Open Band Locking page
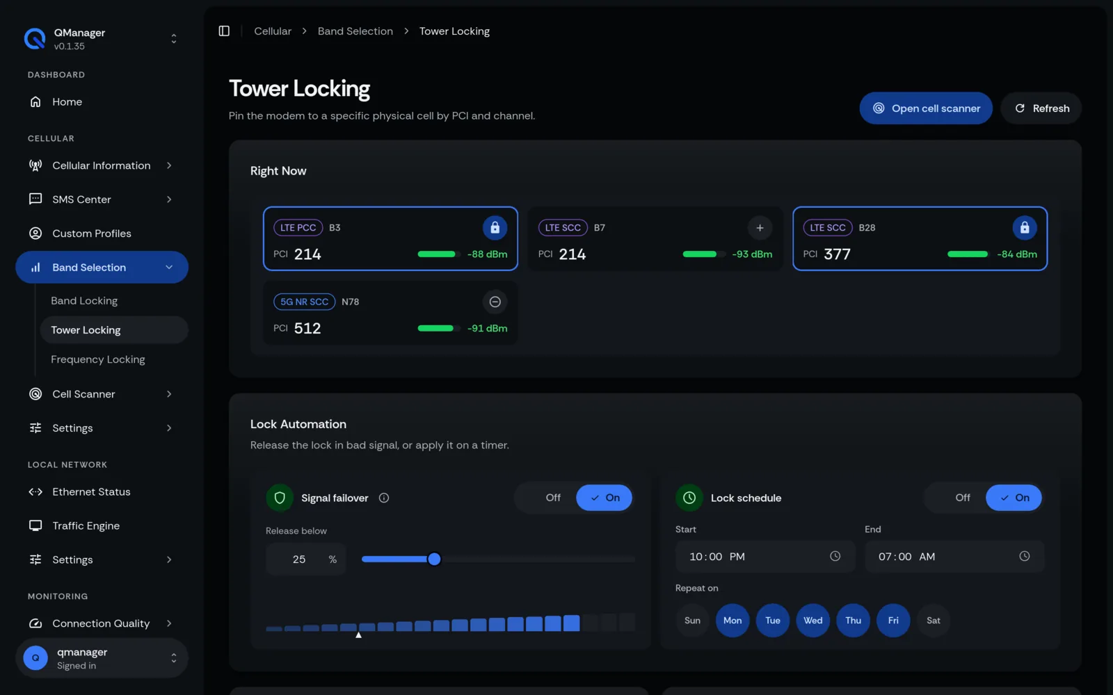The height and width of the screenshot is (695, 1113). (84, 301)
